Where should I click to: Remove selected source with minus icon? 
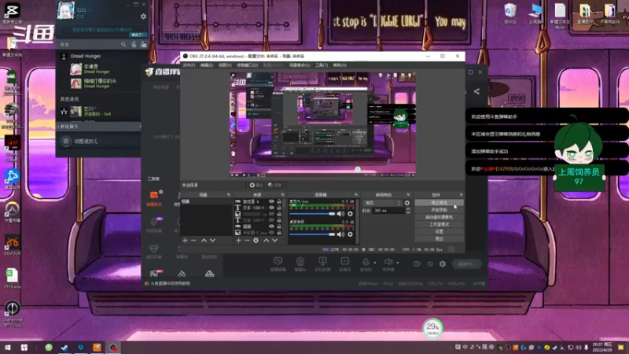click(x=247, y=241)
